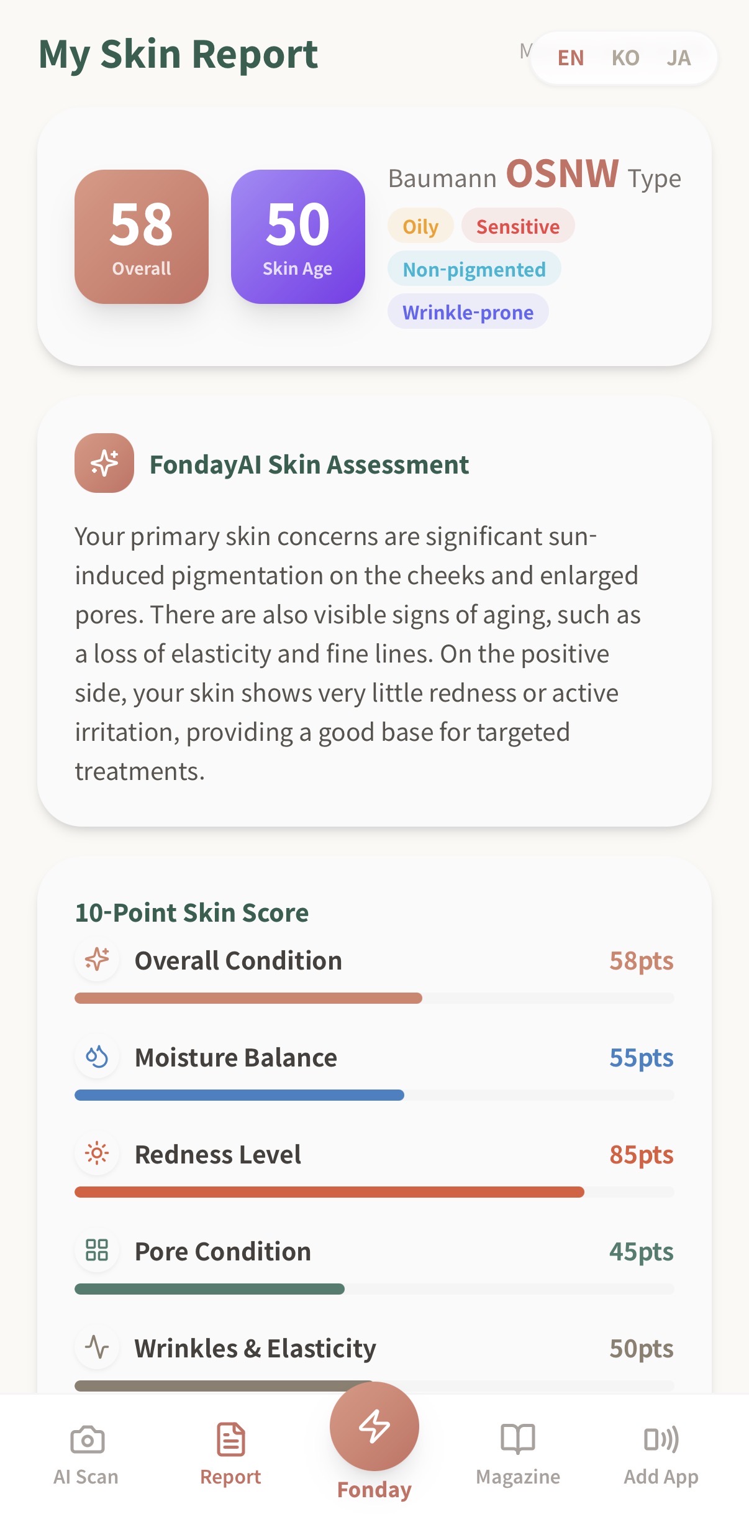Tap the 50 Skin Age card
Image resolution: width=749 pixels, height=1514 pixels.
(x=298, y=237)
